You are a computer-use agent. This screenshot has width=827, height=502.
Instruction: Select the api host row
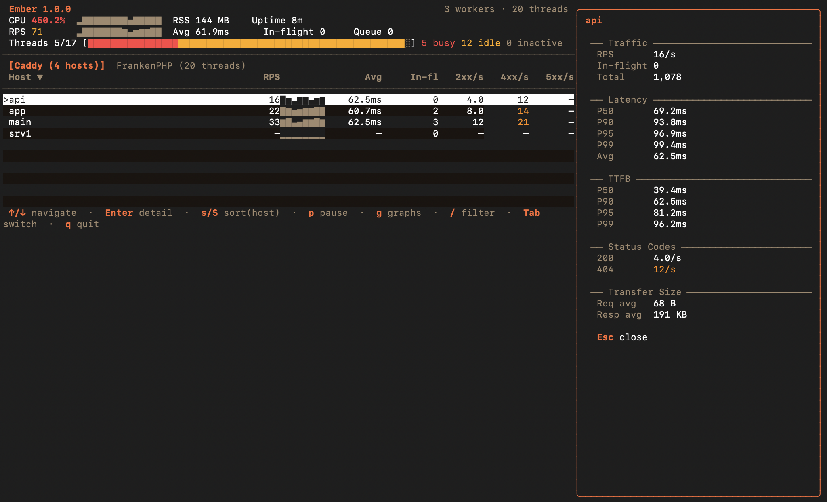(x=17, y=99)
